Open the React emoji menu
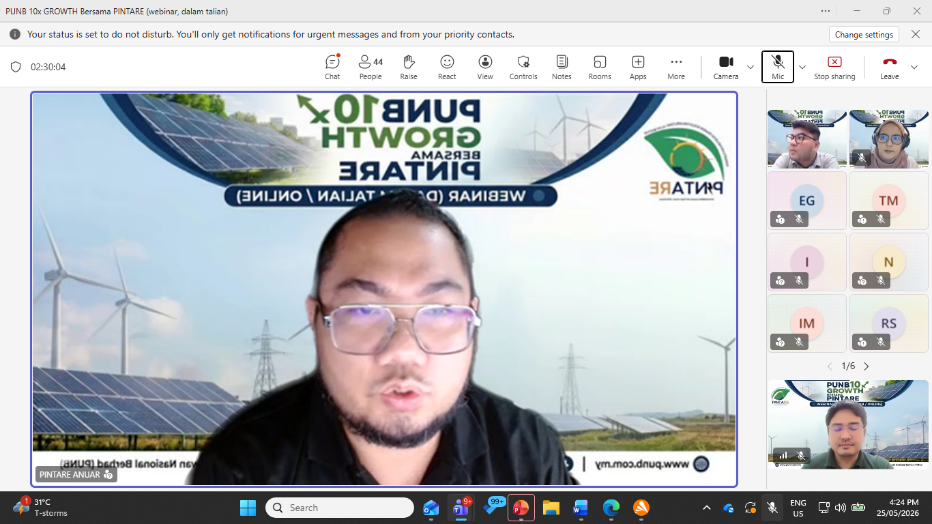Image resolution: width=932 pixels, height=524 pixels. (x=447, y=67)
